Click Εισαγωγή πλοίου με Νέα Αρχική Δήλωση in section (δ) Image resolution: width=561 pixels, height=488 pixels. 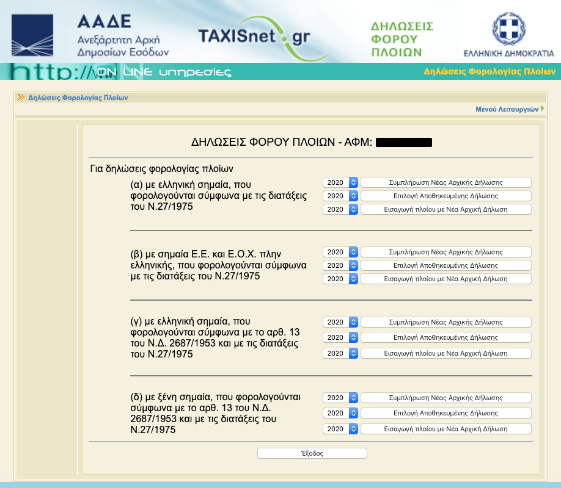pos(446,429)
